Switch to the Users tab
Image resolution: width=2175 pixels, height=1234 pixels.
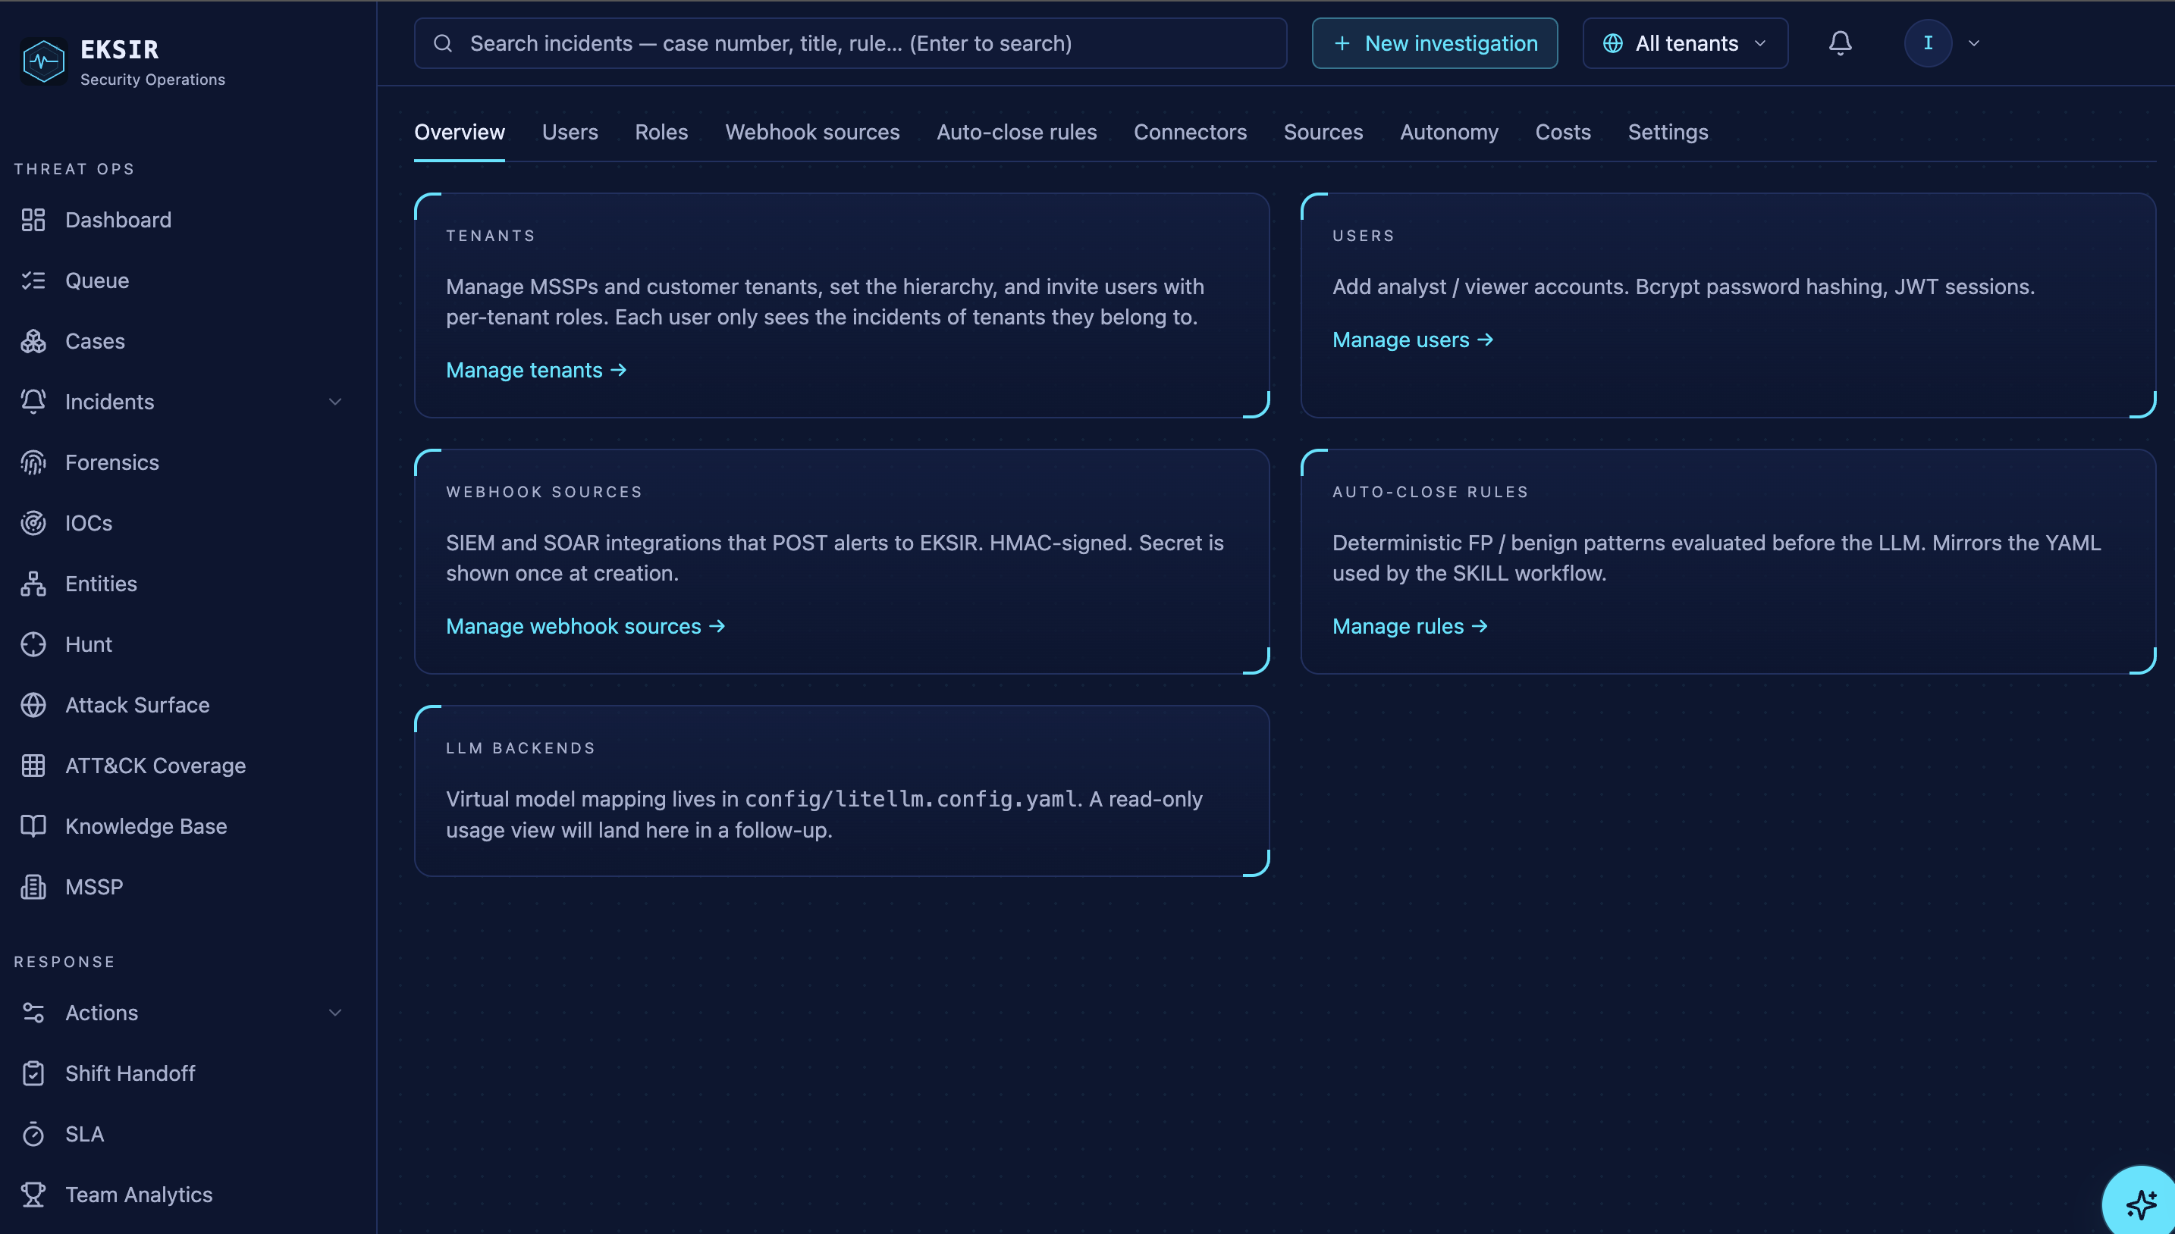pyautogui.click(x=570, y=132)
